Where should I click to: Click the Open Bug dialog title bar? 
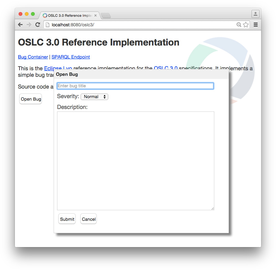coord(141,74)
